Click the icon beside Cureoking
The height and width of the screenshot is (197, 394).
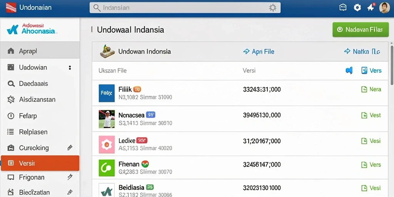[11, 148]
